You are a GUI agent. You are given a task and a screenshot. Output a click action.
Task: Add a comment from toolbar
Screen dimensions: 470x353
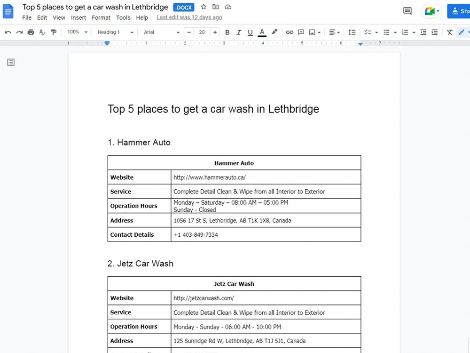(301, 32)
